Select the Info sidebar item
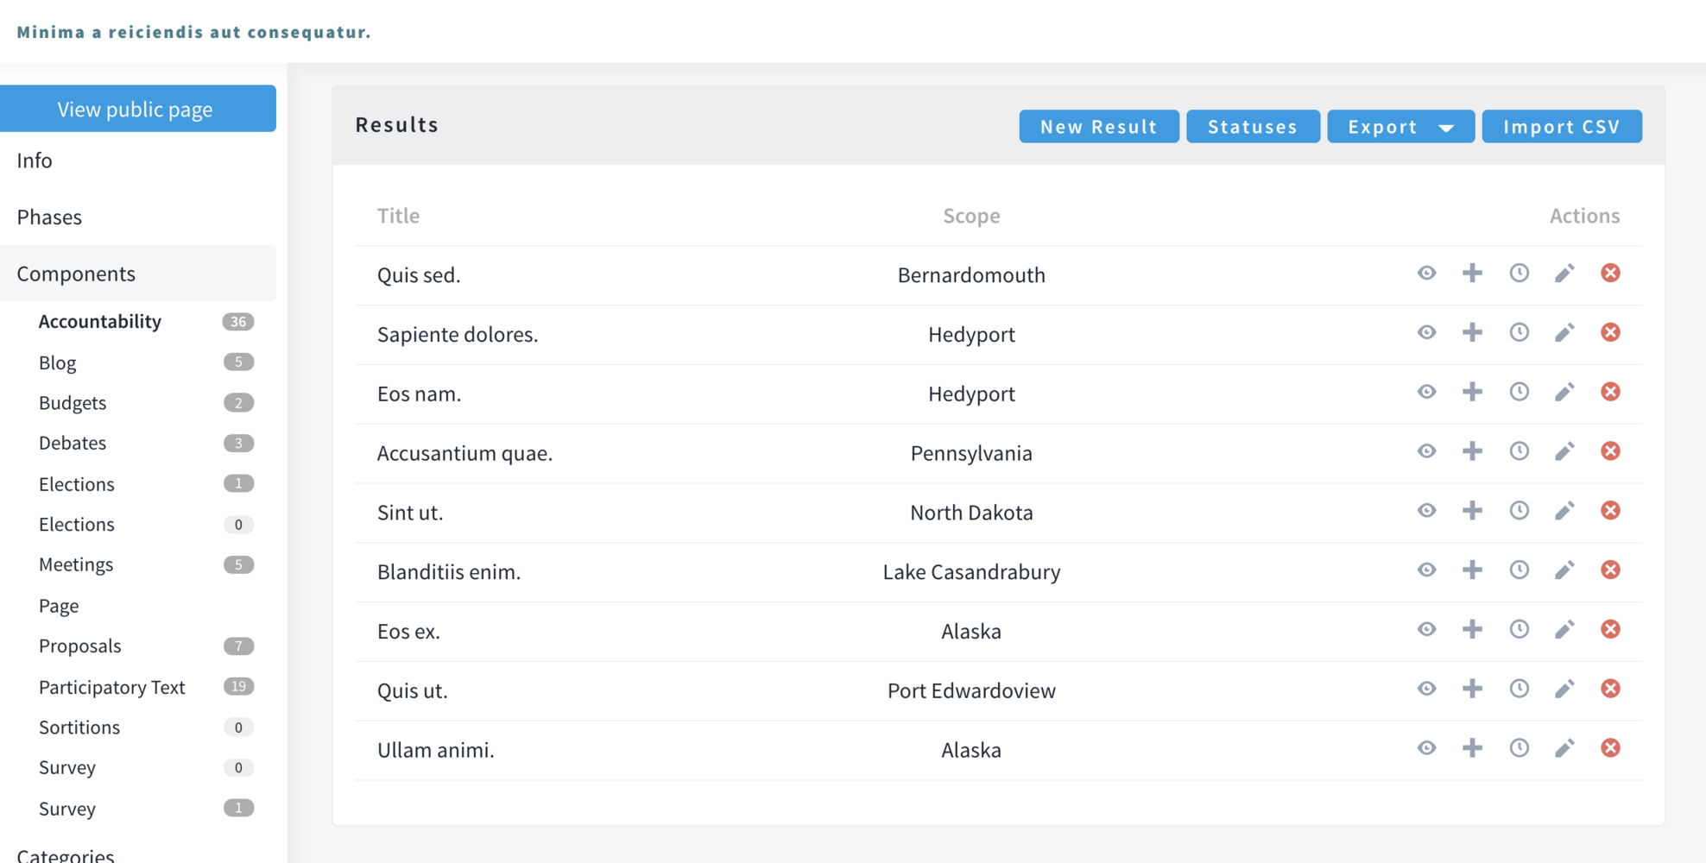 [x=35, y=161]
